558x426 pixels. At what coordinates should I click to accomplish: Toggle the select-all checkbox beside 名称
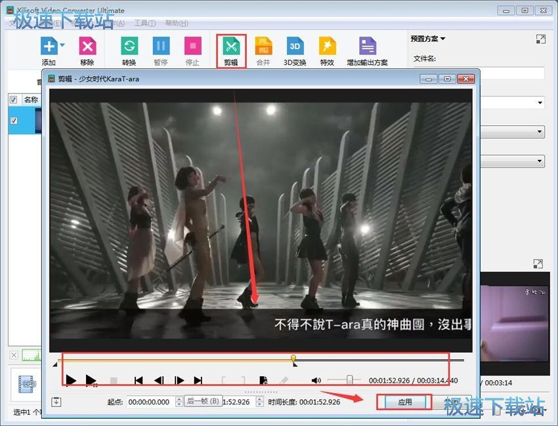14,100
